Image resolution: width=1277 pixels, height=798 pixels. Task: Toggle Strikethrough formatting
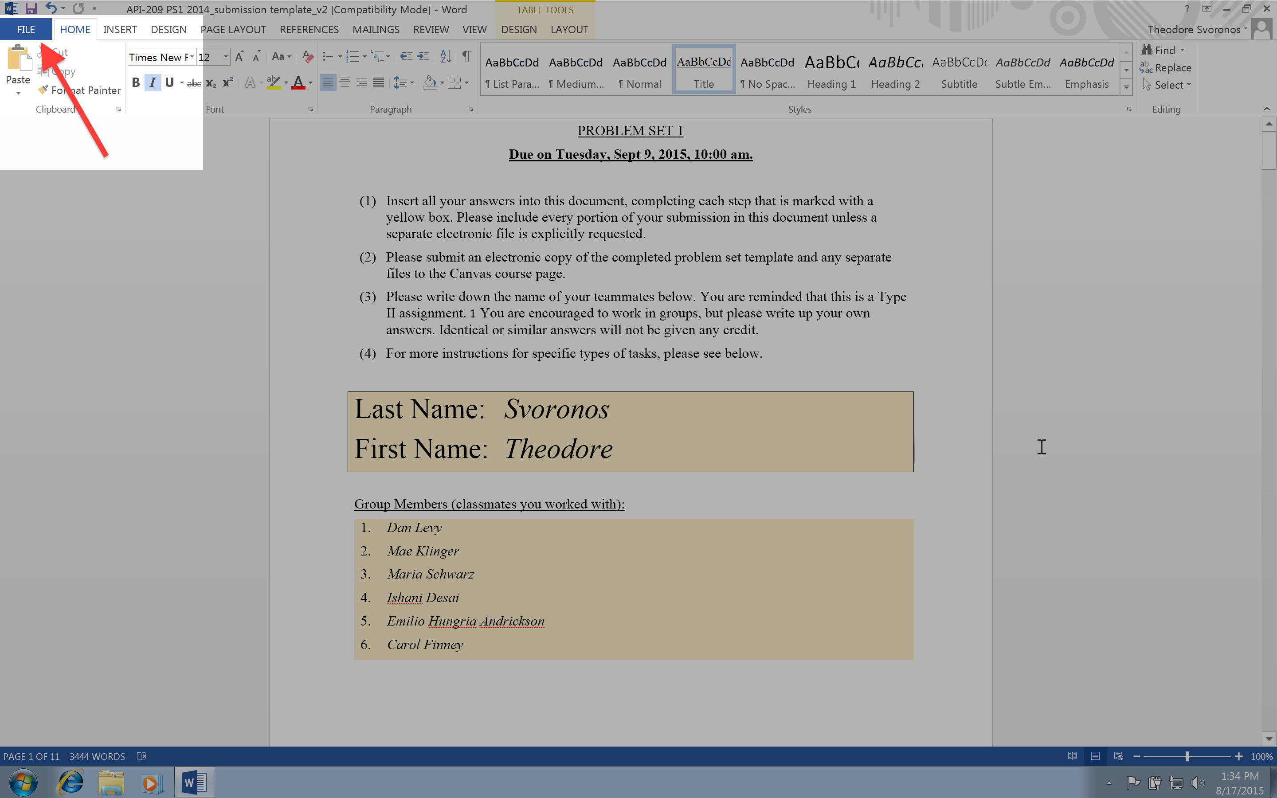(194, 83)
